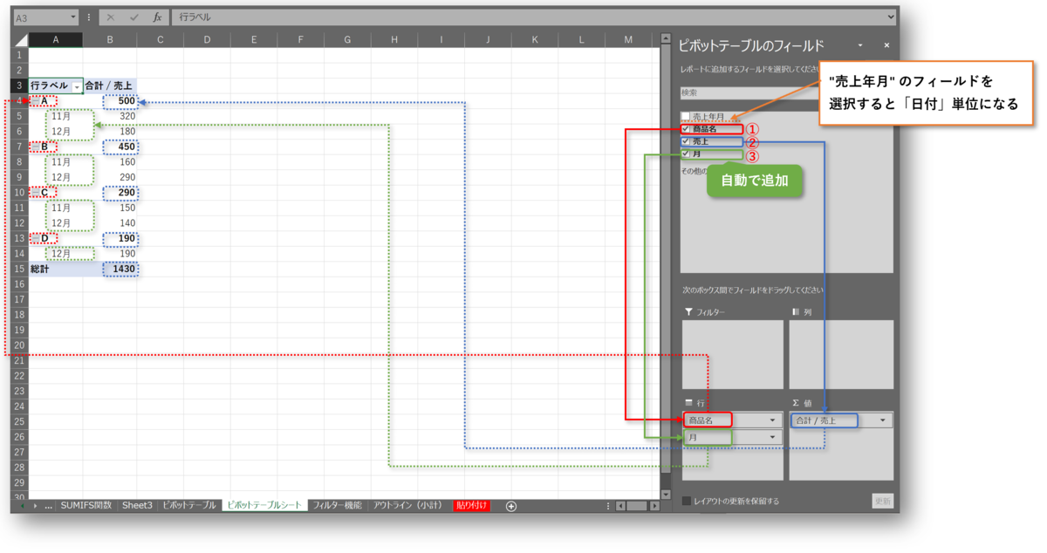Screen dimensions: 1047x553
Task: Uncheck the 商品名 field checkbox
Action: 687,128
